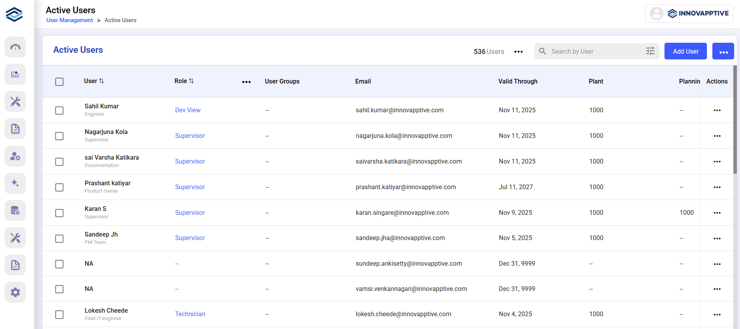The image size is (740, 329).
Task: Open the sparkle AI icon in sidebar
Action: point(15,183)
